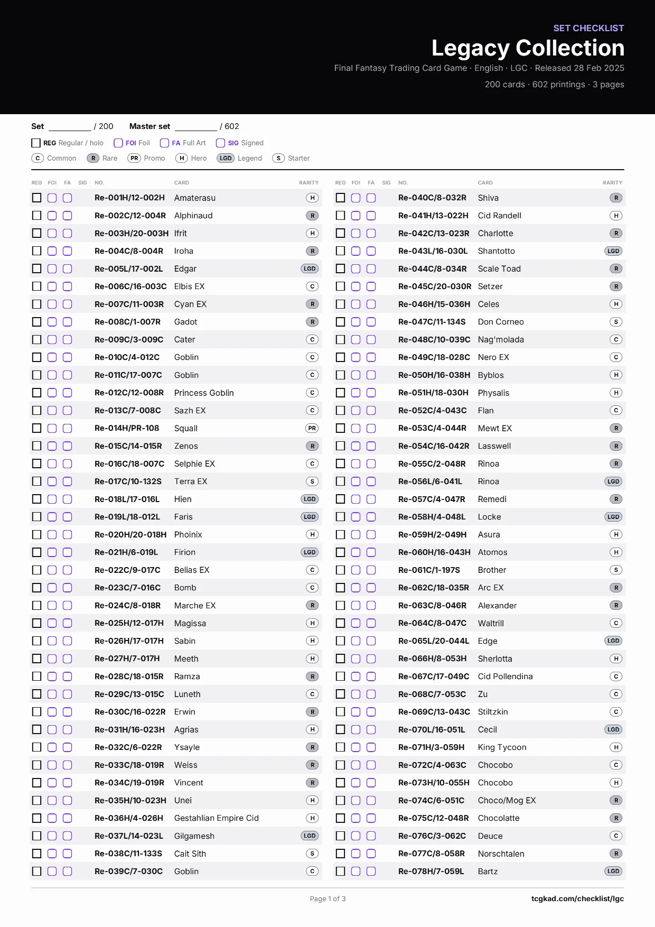
Task: Tick the Foil checkbox for Ifrit
Action: pos(52,233)
